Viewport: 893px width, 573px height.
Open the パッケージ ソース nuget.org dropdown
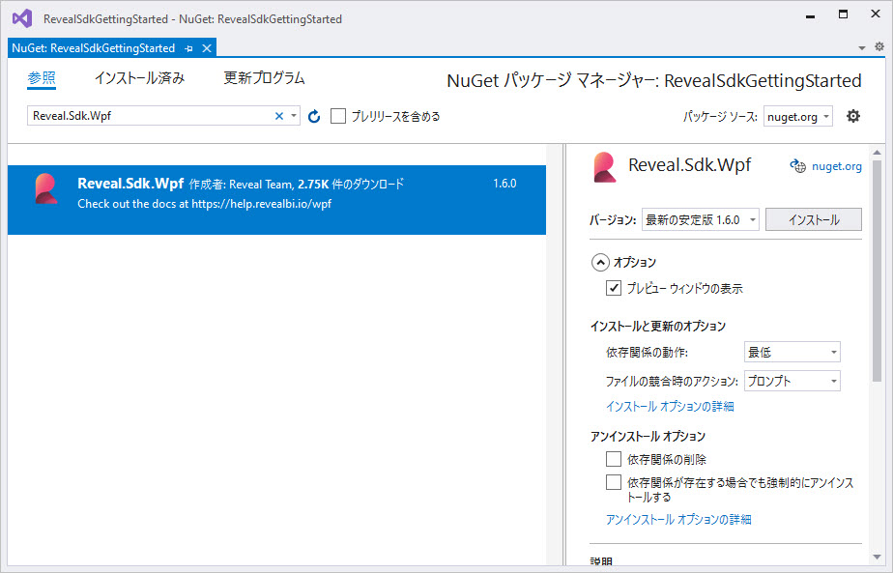[x=797, y=116]
